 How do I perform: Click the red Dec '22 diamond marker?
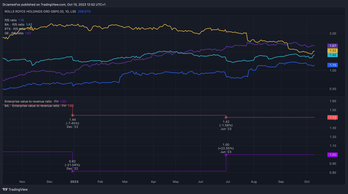[x=72, y=115]
